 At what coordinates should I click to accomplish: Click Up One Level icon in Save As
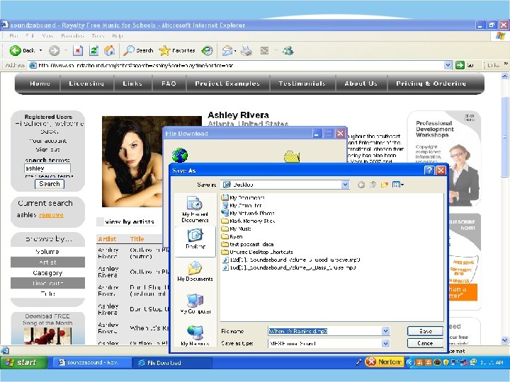point(373,185)
